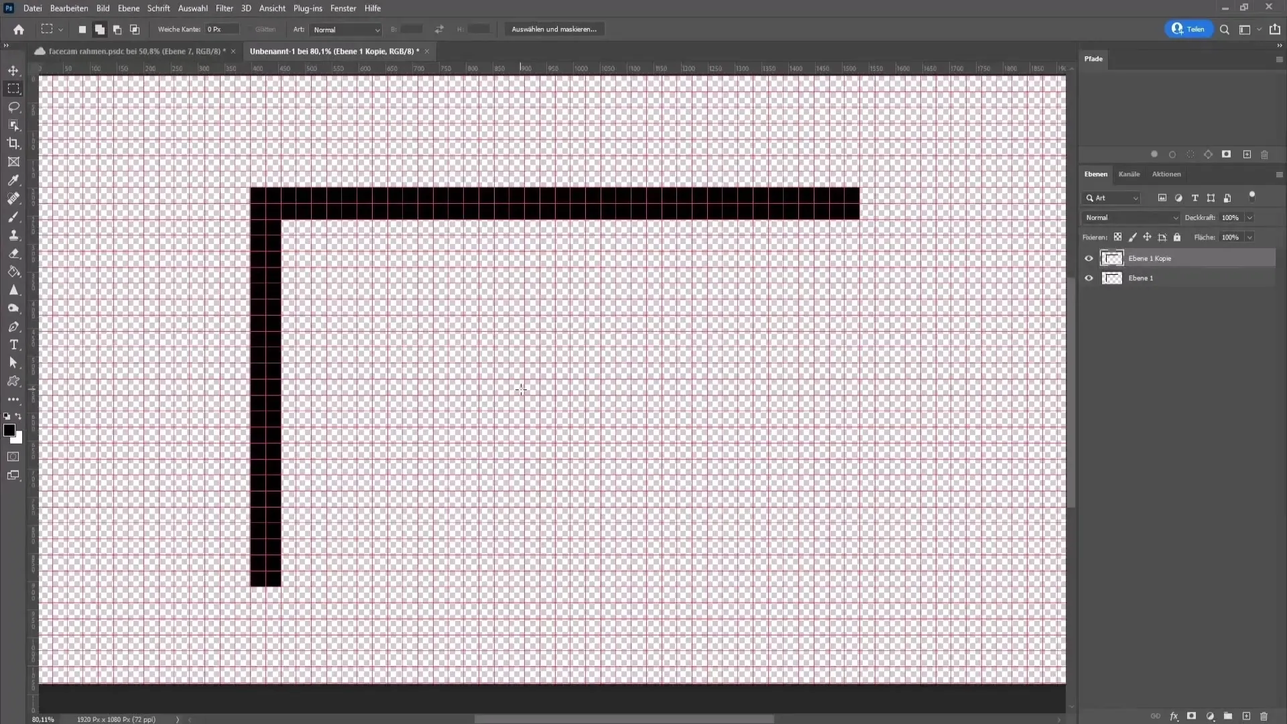
Task: Expand the Blending mode dropdown
Action: pos(1132,217)
